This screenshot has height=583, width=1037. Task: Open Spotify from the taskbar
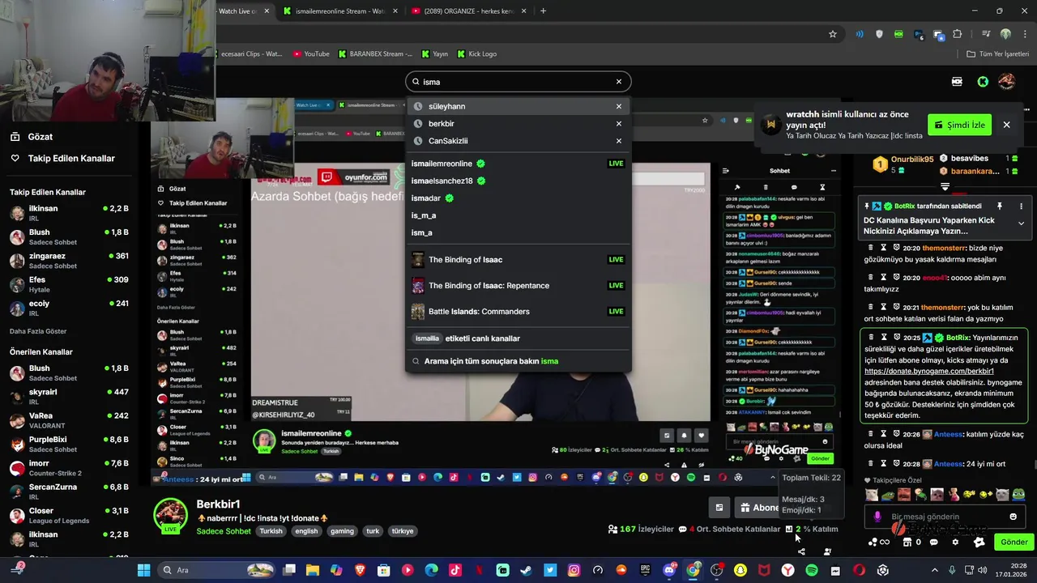click(x=811, y=570)
